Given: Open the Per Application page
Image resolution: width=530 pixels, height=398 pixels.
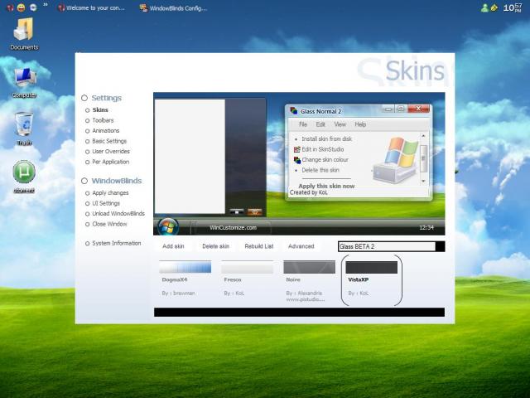Looking at the screenshot, I should pos(110,162).
